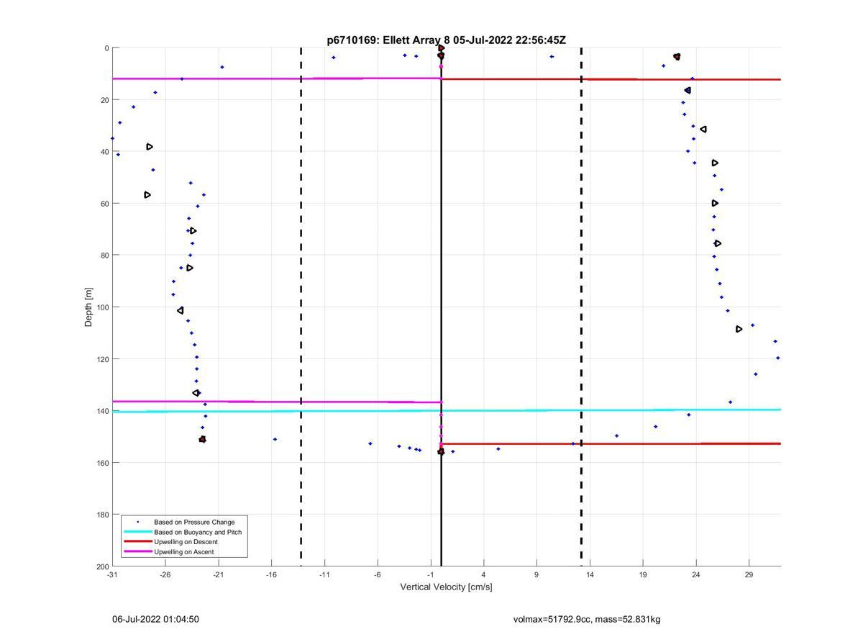This screenshot has width=863, height=637.
Task: Click the y-axis tick label 160
Action: click(x=103, y=463)
